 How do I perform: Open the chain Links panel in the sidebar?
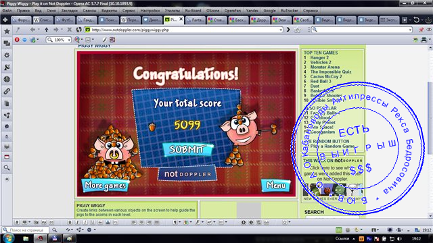7,91
